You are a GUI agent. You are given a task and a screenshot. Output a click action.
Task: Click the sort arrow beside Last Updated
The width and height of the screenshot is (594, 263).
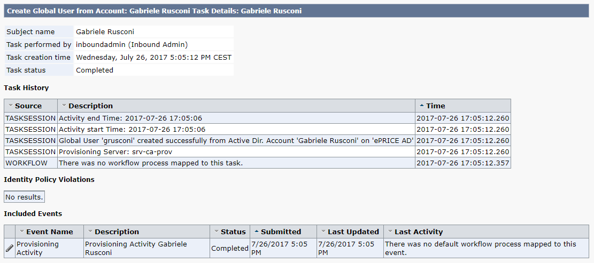click(x=323, y=232)
